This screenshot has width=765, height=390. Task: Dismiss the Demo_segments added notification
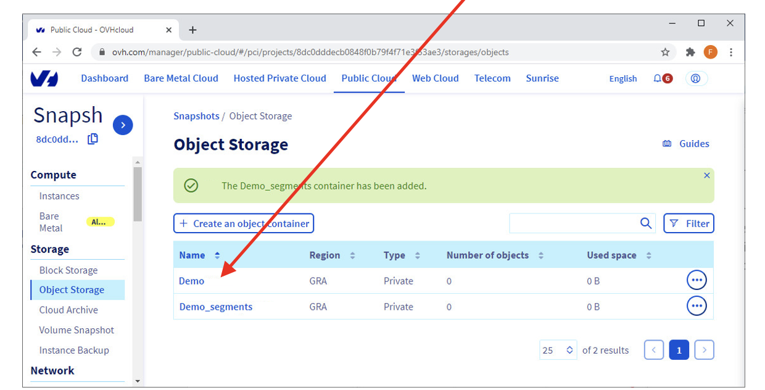coord(707,176)
